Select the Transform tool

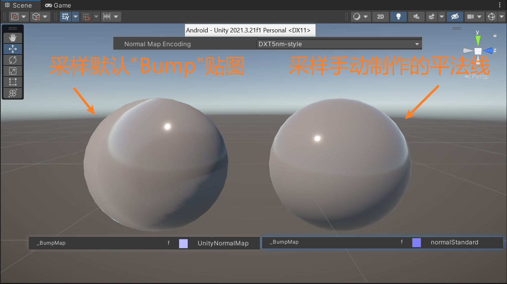coord(13,93)
